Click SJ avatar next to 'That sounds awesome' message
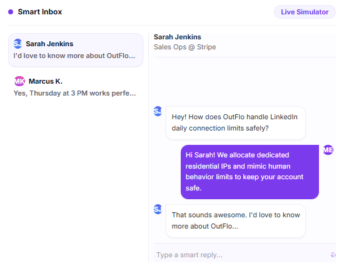344x266 pixels. 158,209
